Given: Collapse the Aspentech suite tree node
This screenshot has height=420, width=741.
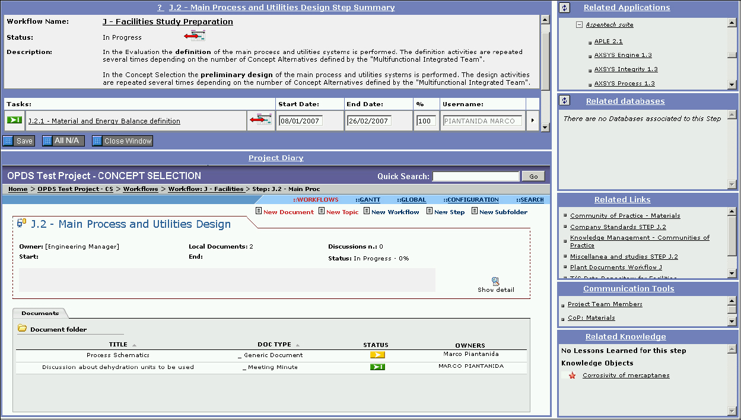Looking at the screenshot, I should (579, 24).
